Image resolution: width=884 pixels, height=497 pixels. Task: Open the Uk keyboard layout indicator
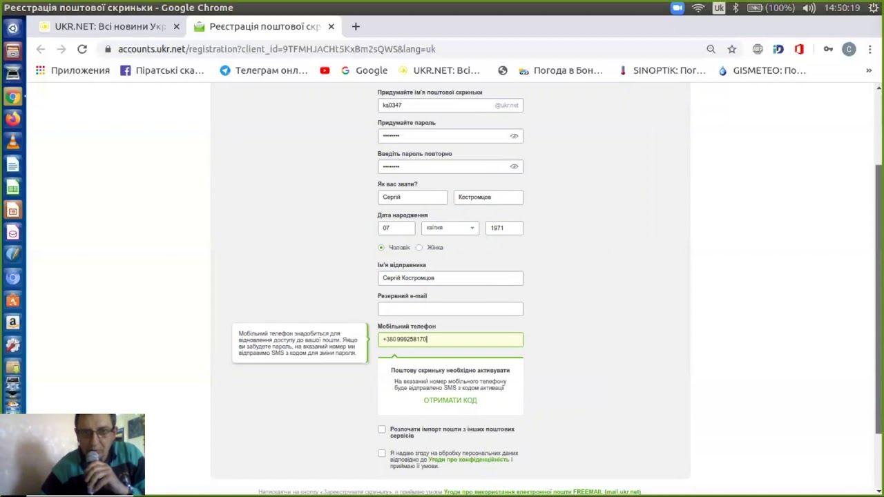(719, 8)
